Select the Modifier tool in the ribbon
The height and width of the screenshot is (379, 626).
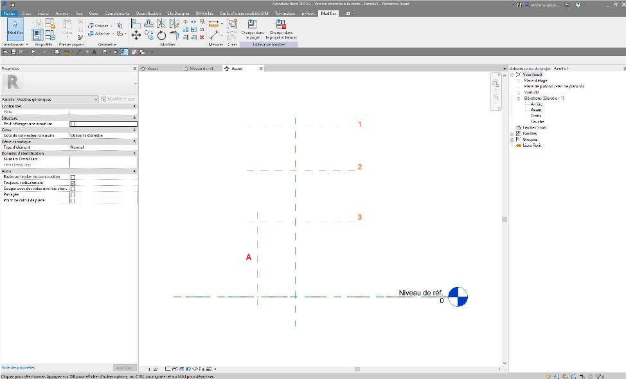tap(14, 28)
